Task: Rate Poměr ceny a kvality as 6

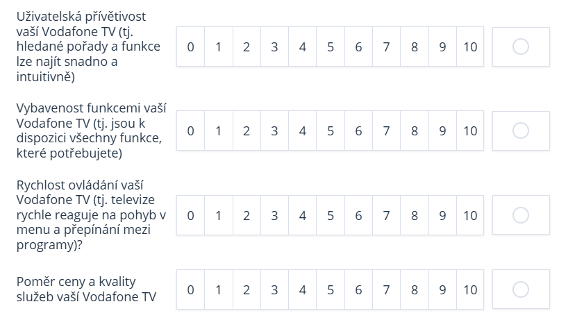Action: (x=358, y=289)
